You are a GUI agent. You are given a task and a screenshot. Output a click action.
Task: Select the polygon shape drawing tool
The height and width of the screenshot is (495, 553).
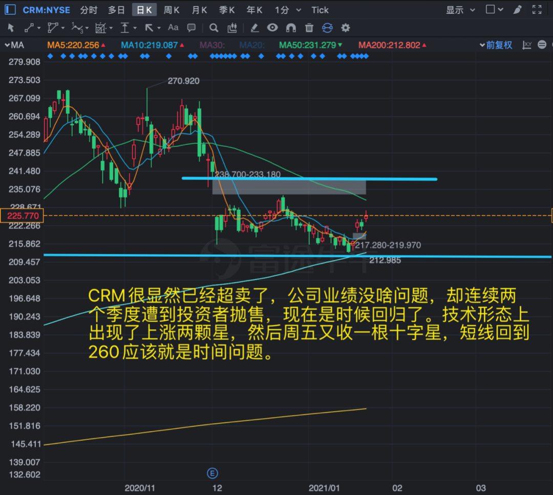53,28
